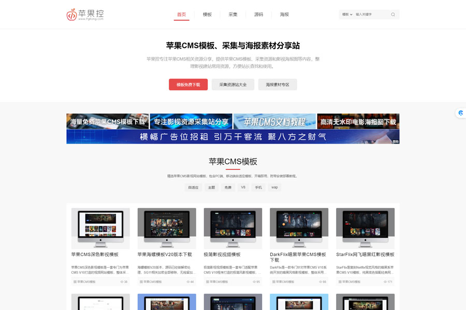Select the 自适应 tag
This screenshot has width=466, height=310.
[x=193, y=188]
